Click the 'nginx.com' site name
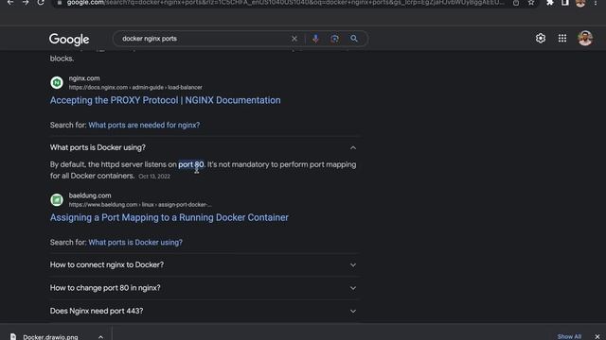 (84, 78)
